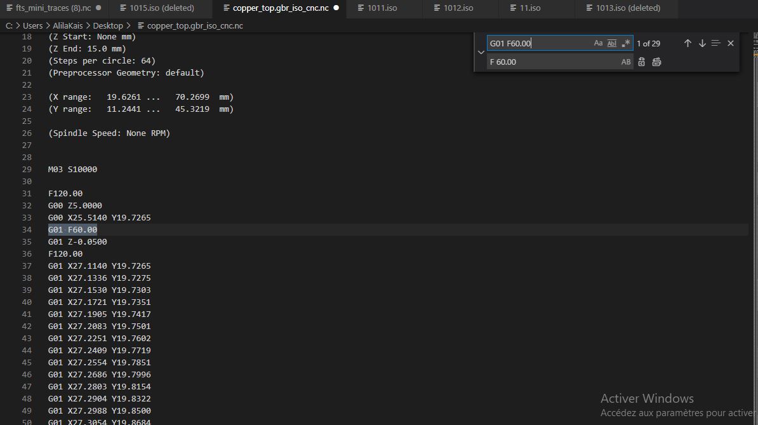Go to previous match arrow
Image resolution: width=758 pixels, height=425 pixels.
688,43
